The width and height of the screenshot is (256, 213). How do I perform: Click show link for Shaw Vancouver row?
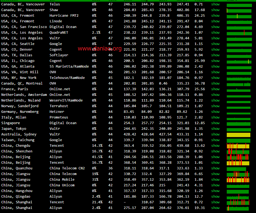[x=215, y=10]
